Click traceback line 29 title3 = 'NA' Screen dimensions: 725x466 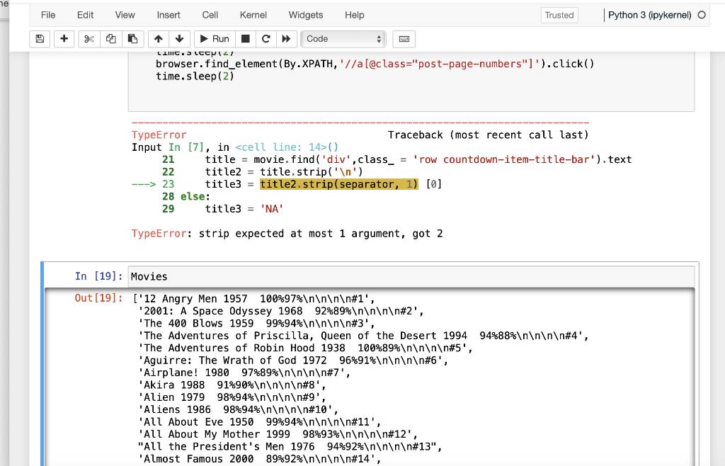[244, 209]
